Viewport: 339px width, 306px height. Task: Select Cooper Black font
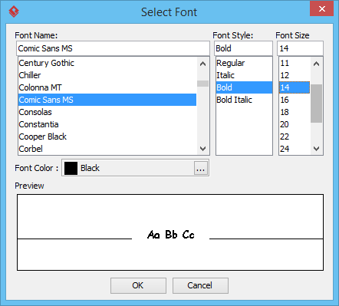tap(107, 137)
